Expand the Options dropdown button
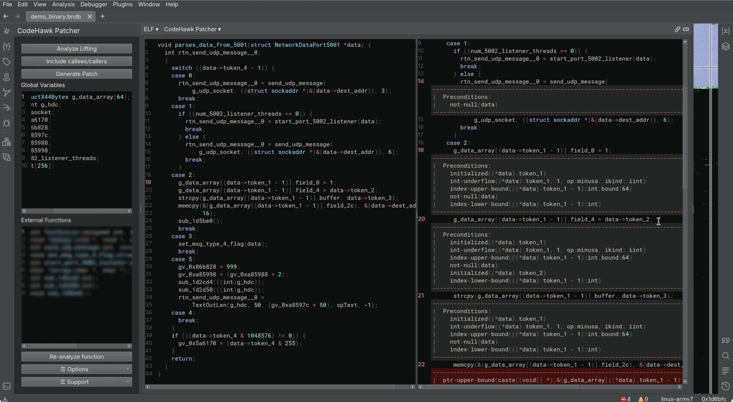This screenshot has height=402, width=733. (76, 369)
